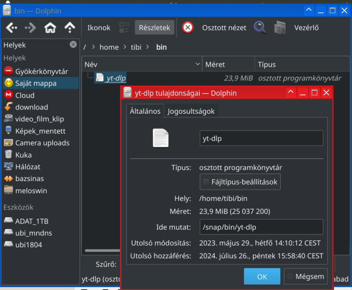The image size is (352, 290).
Task: Open search with magnifier icon
Action: click(260, 28)
